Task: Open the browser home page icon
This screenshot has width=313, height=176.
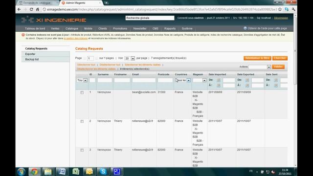Action: (38, 9)
